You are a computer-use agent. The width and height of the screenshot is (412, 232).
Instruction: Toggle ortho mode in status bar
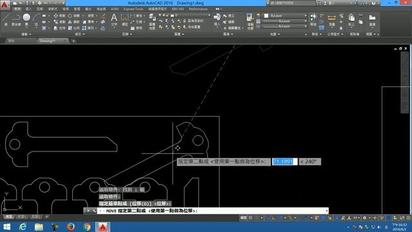(x=274, y=218)
